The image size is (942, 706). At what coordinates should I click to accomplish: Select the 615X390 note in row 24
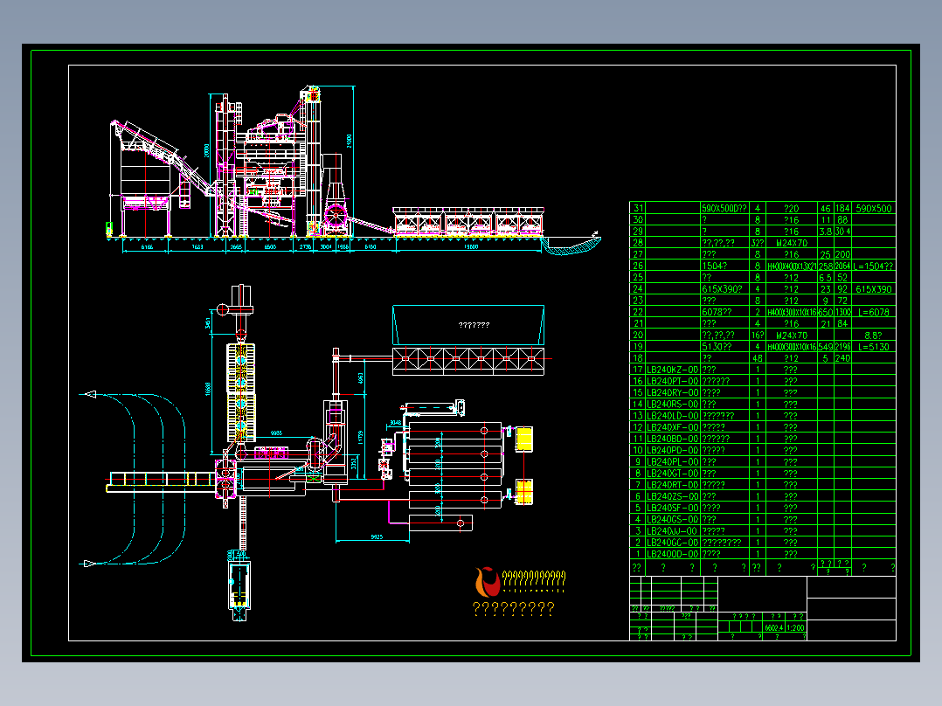(x=874, y=289)
